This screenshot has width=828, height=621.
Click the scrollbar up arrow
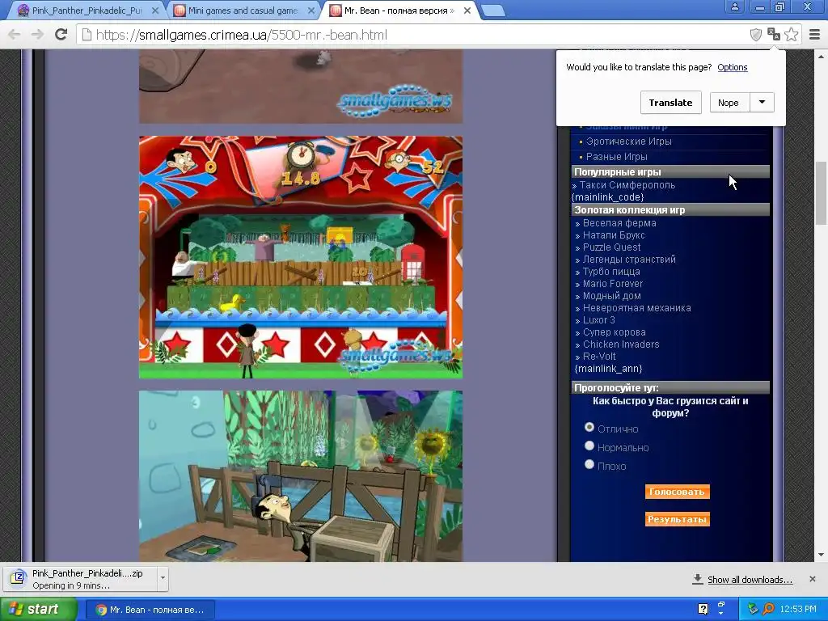point(822,56)
